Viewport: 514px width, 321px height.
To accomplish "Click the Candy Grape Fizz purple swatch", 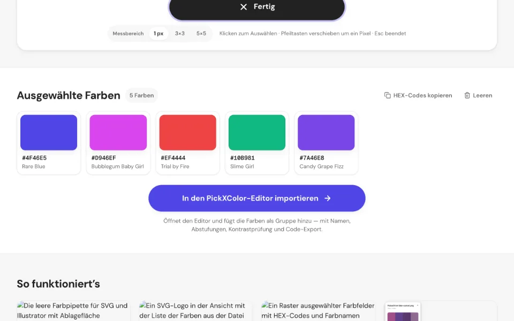I will click(326, 132).
